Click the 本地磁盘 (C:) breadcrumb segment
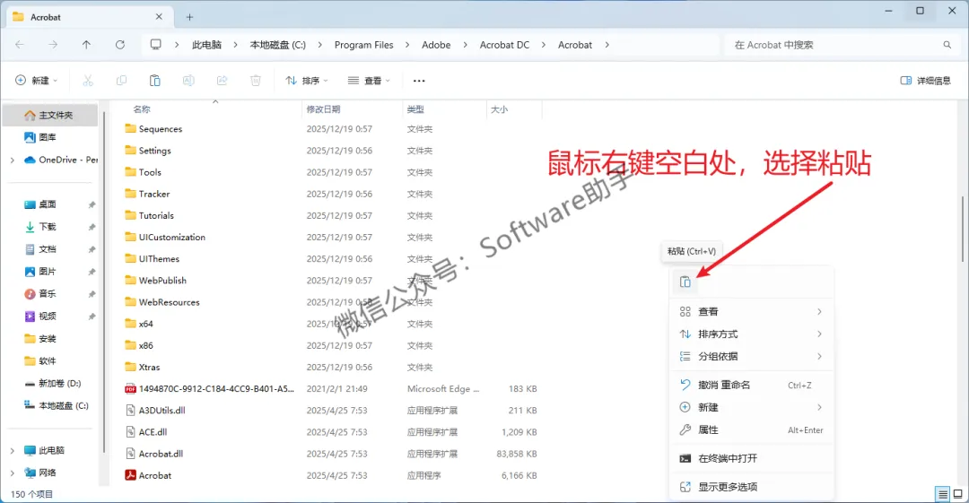Screen dimensions: 969x503 (277, 45)
